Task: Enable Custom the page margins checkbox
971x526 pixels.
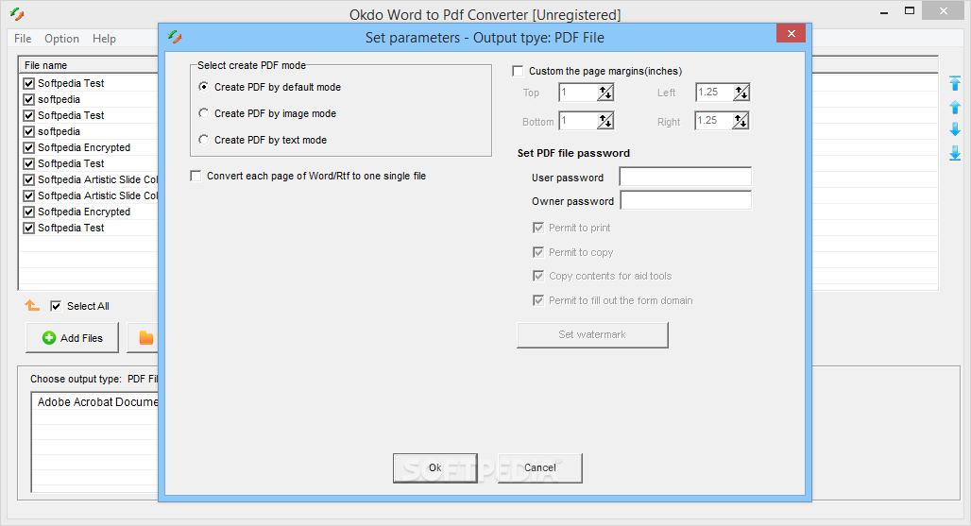Action: [518, 71]
